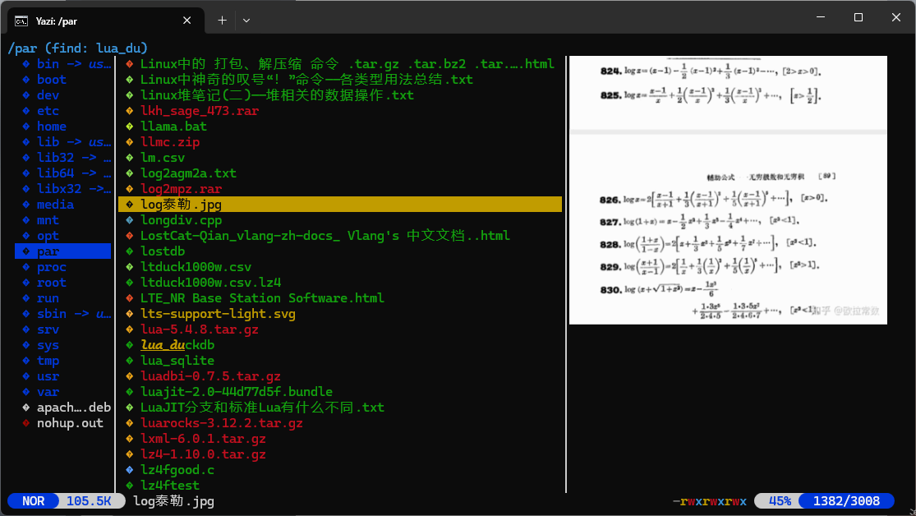Click the icon beside the run directory
916x516 pixels.
point(25,298)
